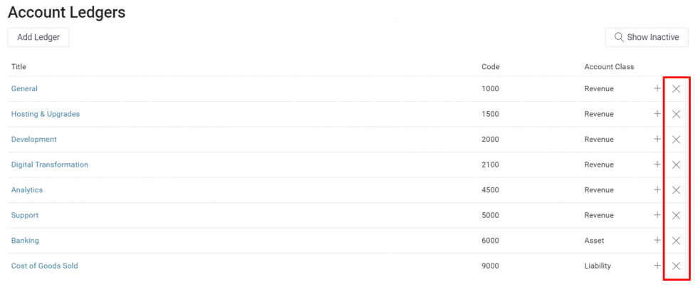The width and height of the screenshot is (698, 307).
Task: Delete the Development ledger using X icon
Action: pos(676,140)
